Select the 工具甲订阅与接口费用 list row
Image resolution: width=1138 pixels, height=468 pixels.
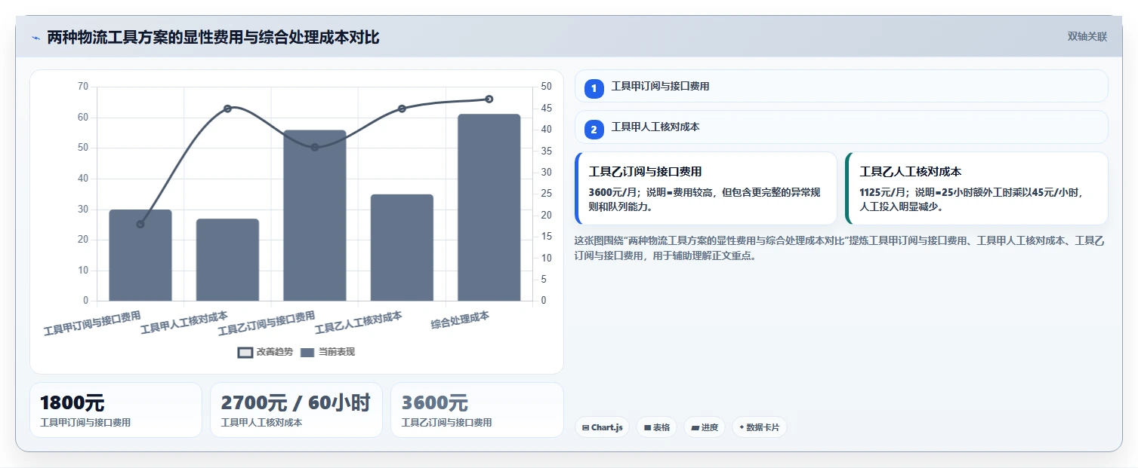[x=841, y=86]
